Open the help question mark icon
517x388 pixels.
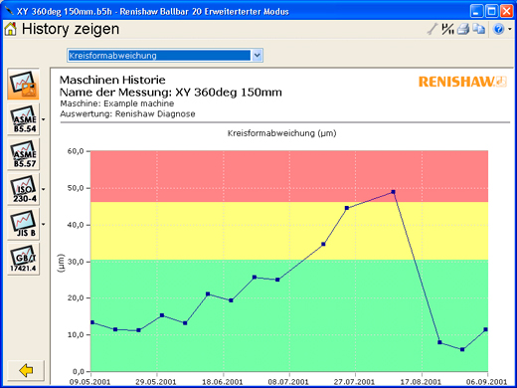[x=498, y=29]
